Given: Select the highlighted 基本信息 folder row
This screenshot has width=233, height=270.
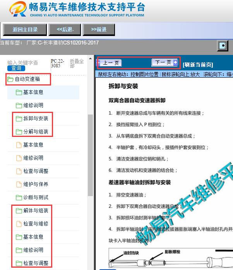Looking at the screenshot, I should point(43,92).
